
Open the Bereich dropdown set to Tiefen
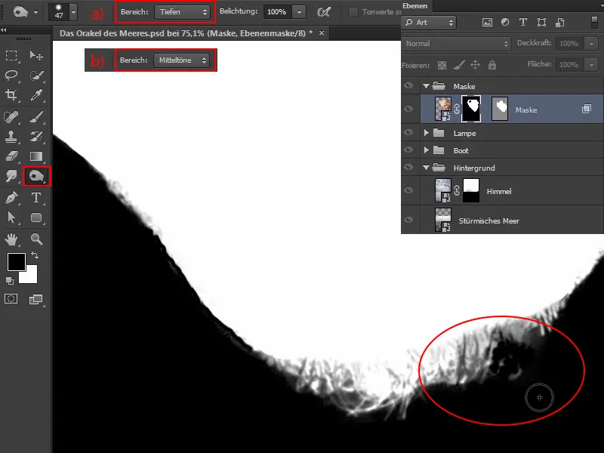tap(182, 12)
